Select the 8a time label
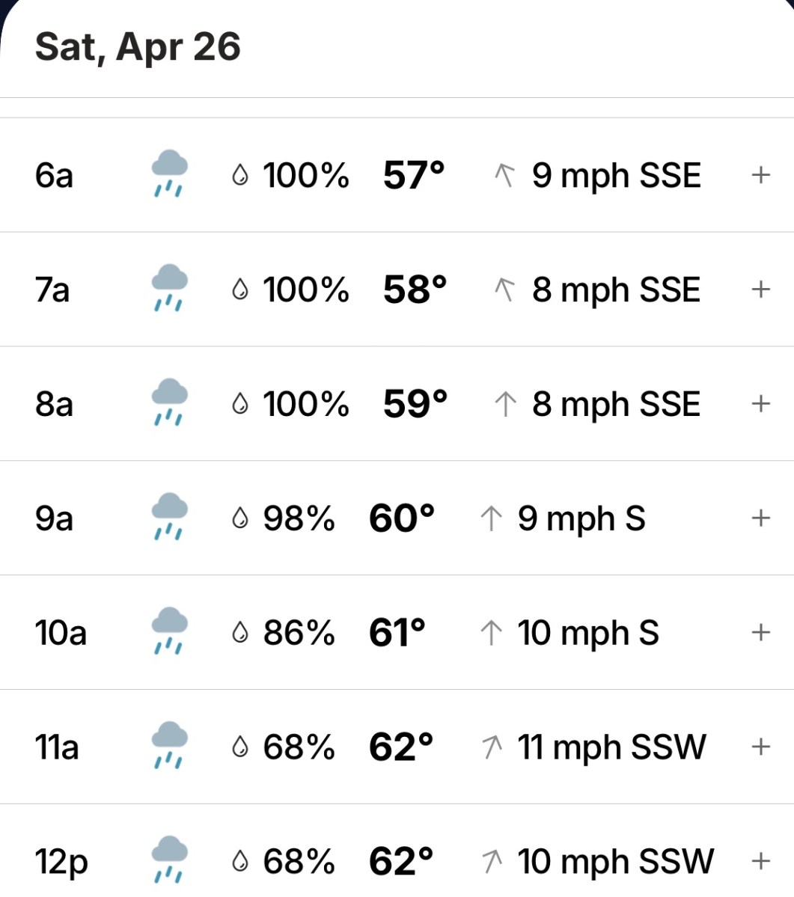The image size is (794, 897). [54, 404]
